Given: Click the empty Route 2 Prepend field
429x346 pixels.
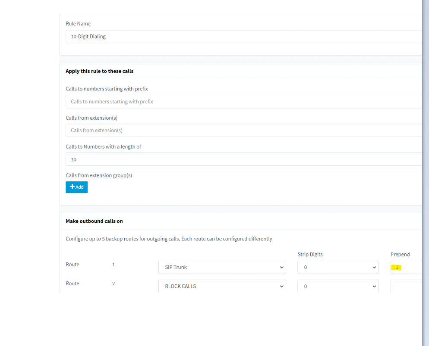Looking at the screenshot, I should pyautogui.click(x=406, y=286).
